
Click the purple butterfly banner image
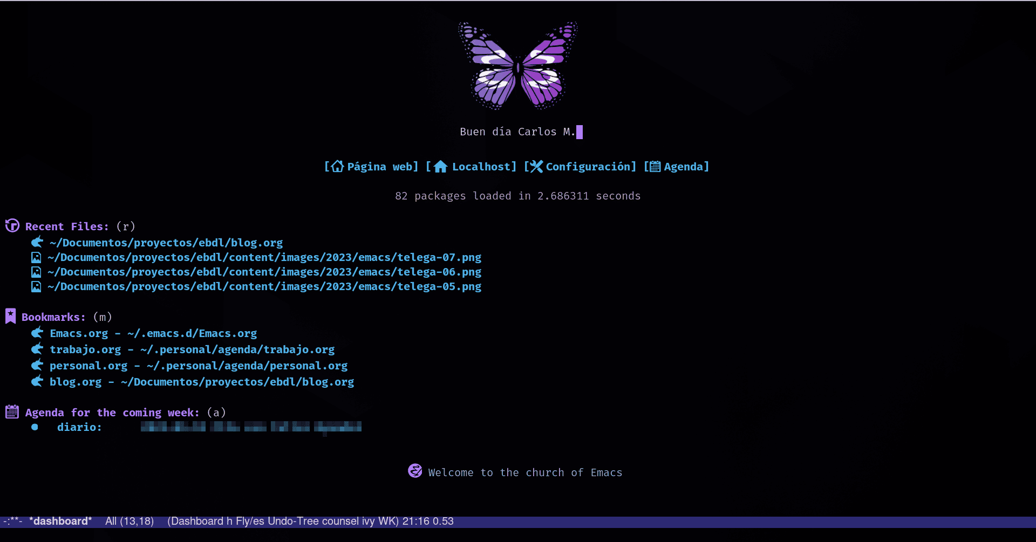pos(518,66)
